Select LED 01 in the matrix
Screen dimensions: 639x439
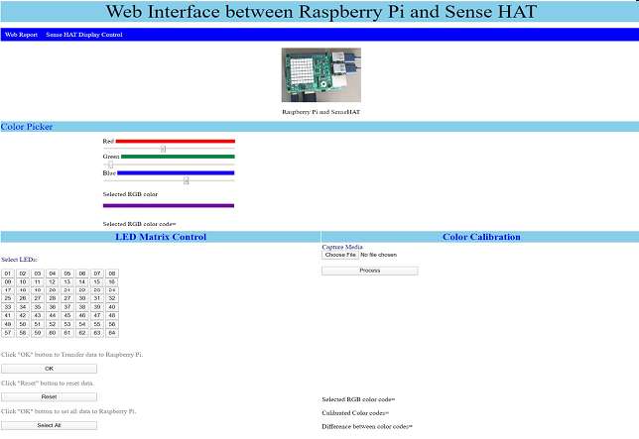8,274
